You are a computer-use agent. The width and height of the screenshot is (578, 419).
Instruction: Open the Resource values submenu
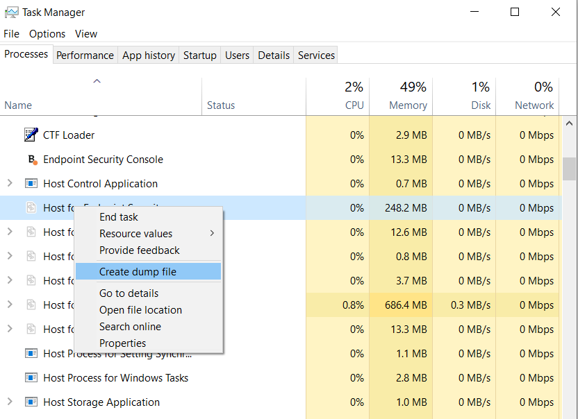click(x=135, y=233)
